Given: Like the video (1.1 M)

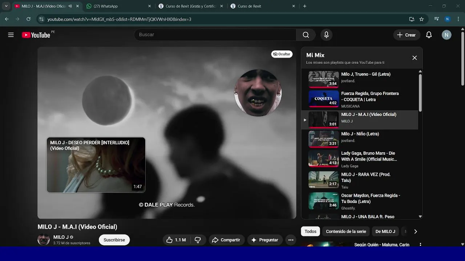Looking at the screenshot, I should [x=176, y=240].
